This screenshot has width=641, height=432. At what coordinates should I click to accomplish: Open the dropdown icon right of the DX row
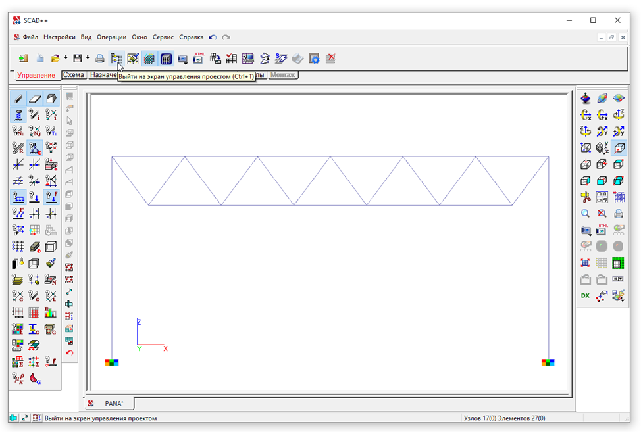pyautogui.click(x=618, y=296)
